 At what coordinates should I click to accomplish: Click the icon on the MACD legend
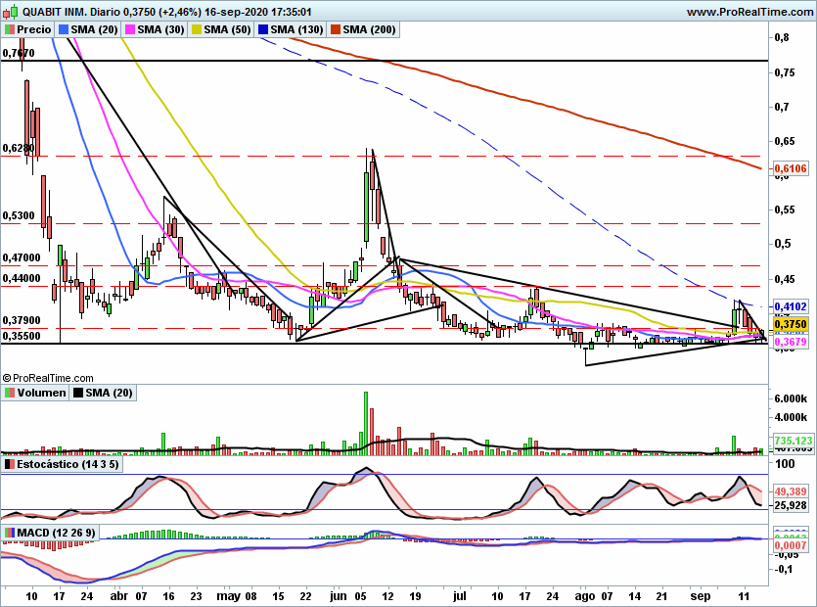tap(10, 533)
